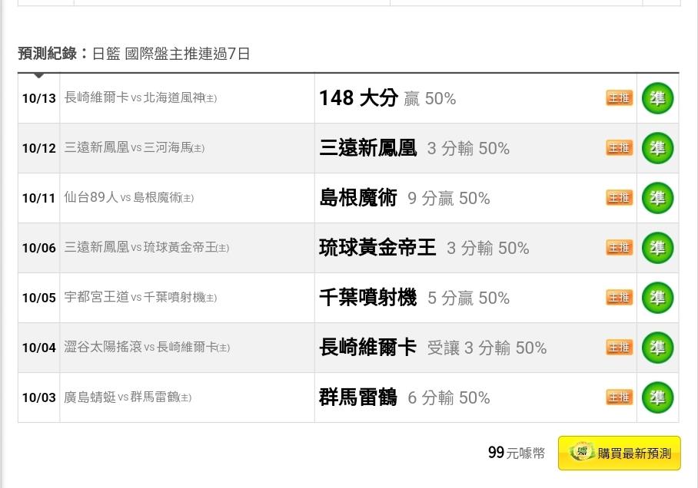Click the 預測紀錄 heading text
698x488 pixels.
point(48,54)
